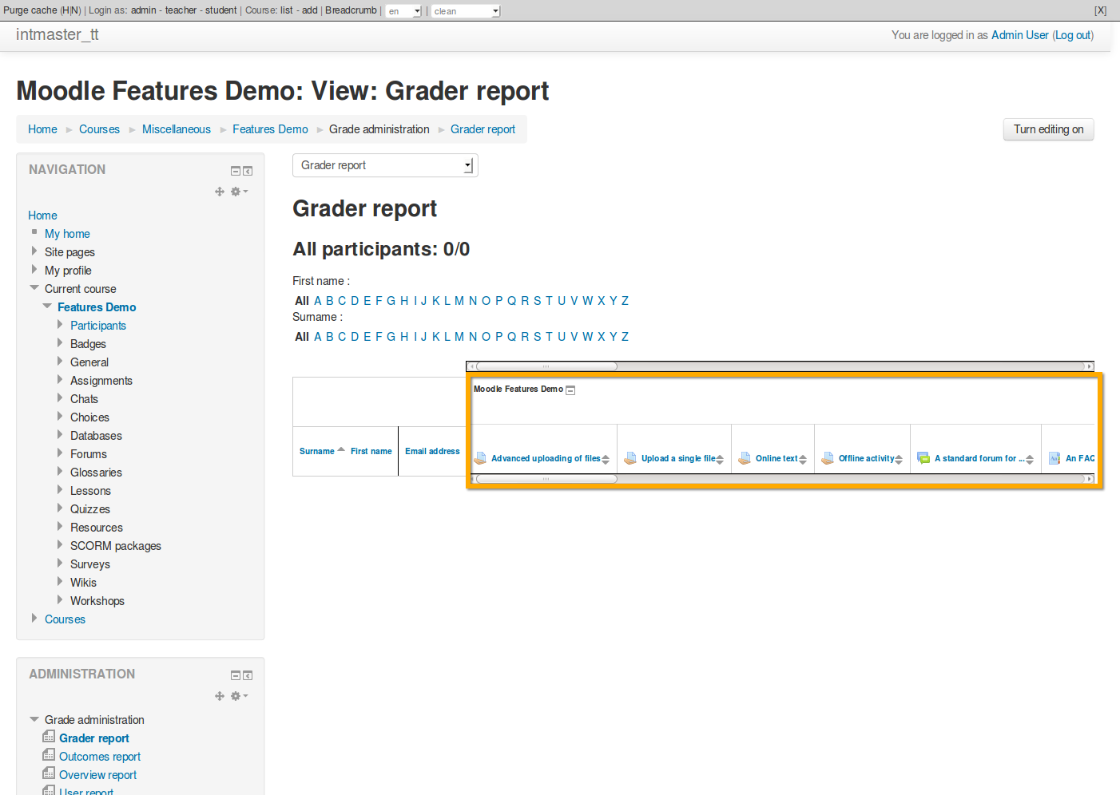Close the debug bar with the [X]
1120x795 pixels.
pyautogui.click(x=1100, y=10)
